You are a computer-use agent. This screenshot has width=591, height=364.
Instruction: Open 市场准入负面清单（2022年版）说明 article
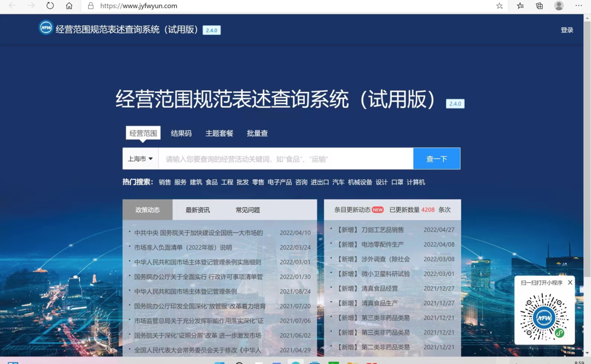pyautogui.click(x=183, y=248)
